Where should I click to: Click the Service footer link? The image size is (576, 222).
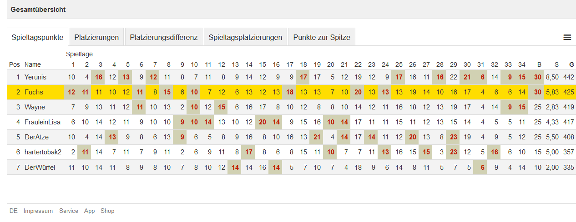coord(69,211)
